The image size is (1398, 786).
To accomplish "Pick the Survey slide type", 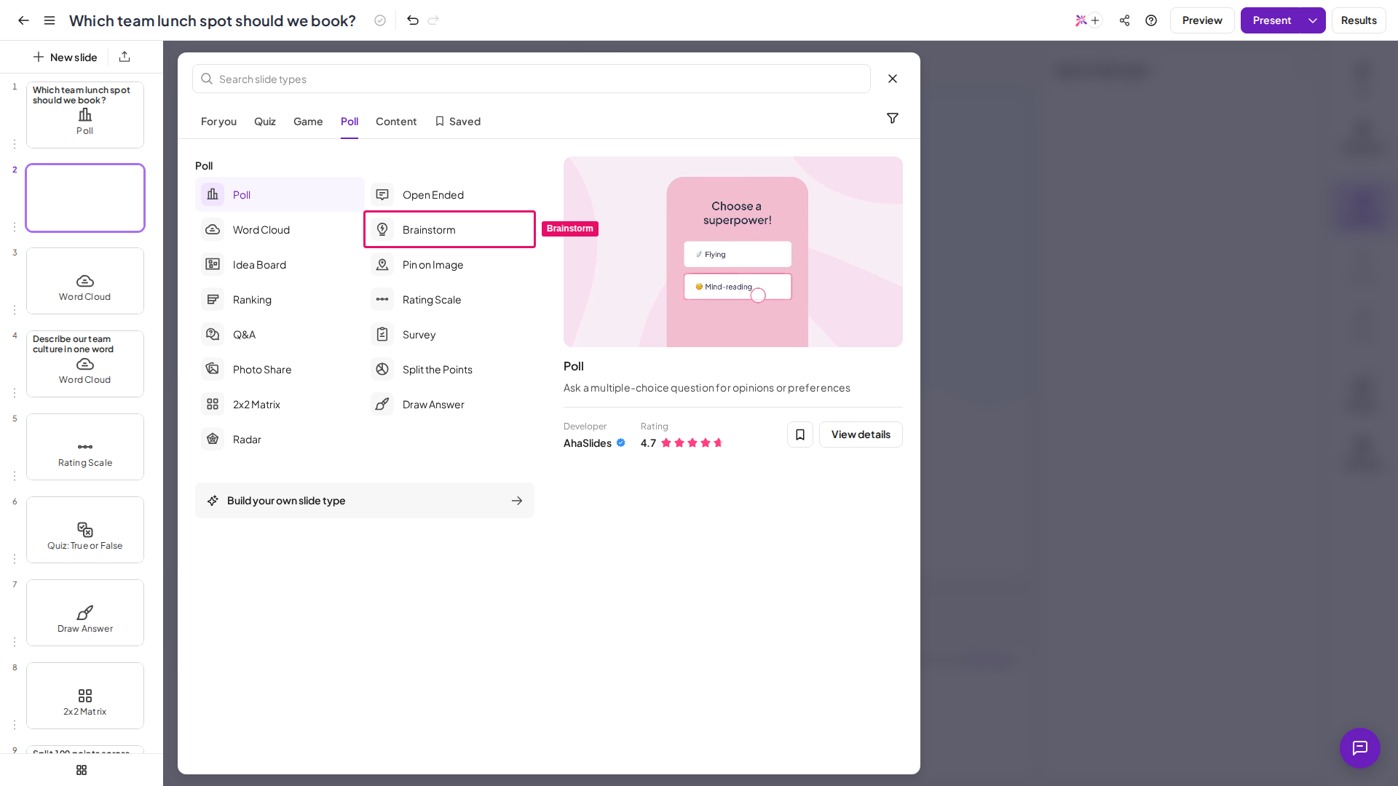I will [449, 335].
